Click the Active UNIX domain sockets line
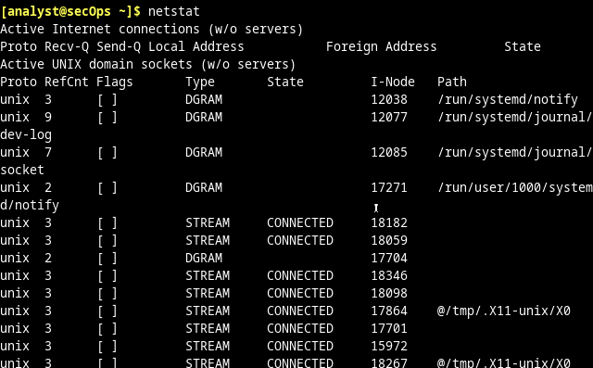Screen dimensions: 593x368 pos(148,64)
